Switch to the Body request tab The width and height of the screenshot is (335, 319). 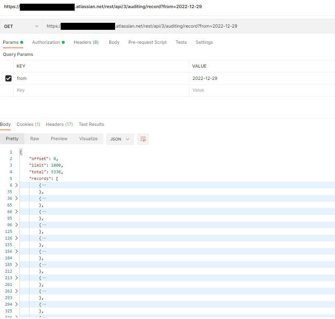click(114, 42)
